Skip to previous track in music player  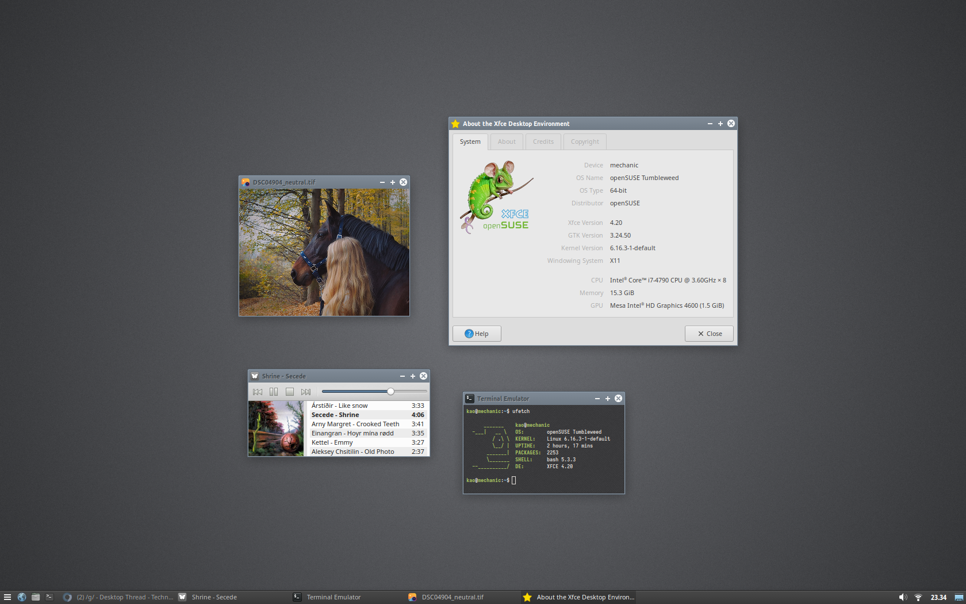(x=258, y=392)
